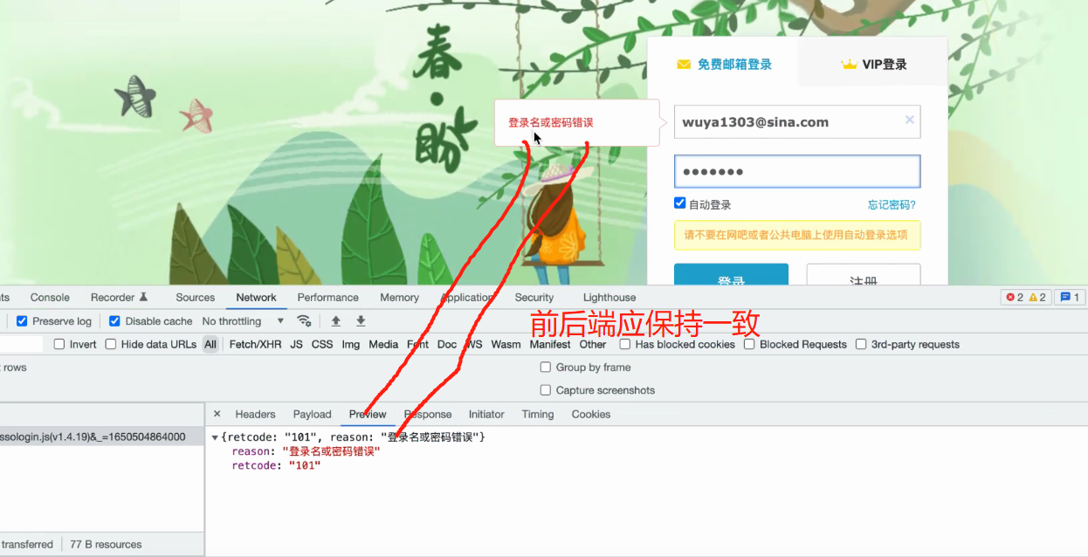1088x557 pixels.
Task: Switch to the VIP登录 tab
Action: 873,64
